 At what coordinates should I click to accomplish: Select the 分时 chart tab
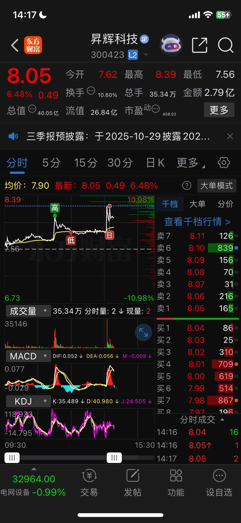coord(17,163)
